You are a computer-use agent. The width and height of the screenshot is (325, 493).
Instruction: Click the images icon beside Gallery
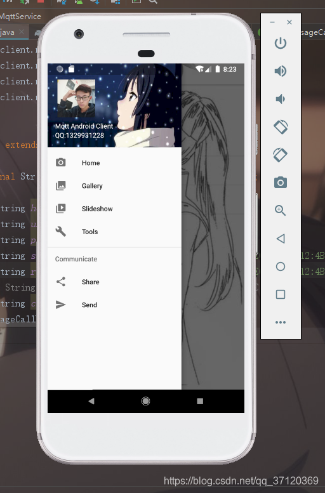point(61,185)
